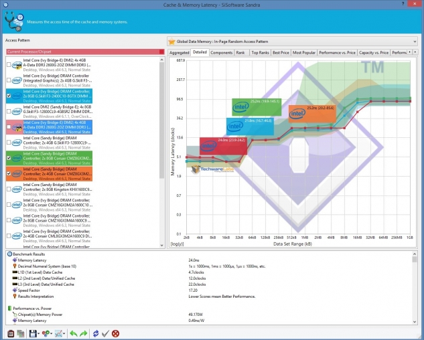Switch to the Aggregated tab
This screenshot has width=424, height=340.
[x=179, y=53]
